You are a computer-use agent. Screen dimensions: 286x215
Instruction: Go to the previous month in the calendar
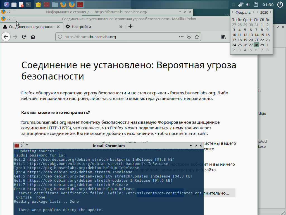tap(232, 12)
